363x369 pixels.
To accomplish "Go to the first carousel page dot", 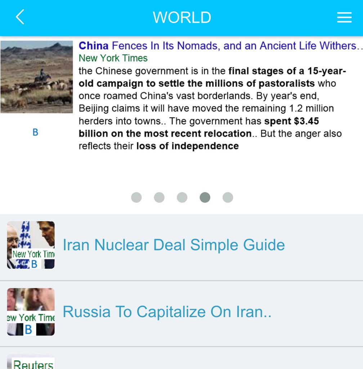I will [136, 197].
